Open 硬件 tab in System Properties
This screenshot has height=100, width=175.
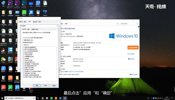25,22
